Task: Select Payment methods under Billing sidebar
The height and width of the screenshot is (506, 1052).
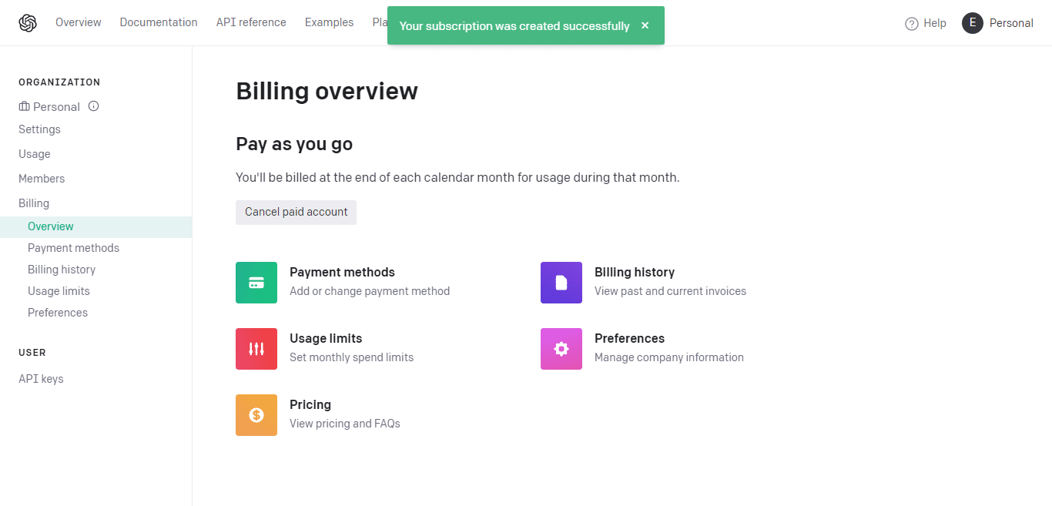Action: pyautogui.click(x=73, y=248)
